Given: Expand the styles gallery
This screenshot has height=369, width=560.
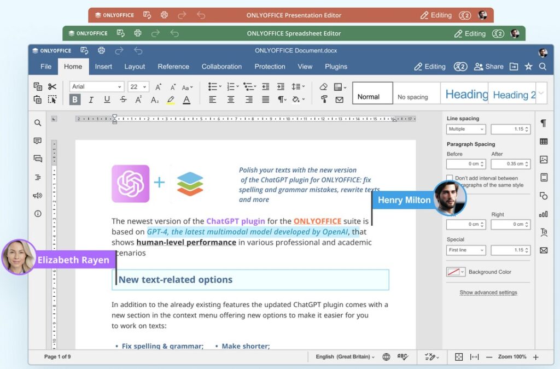Looking at the screenshot, I should coord(541,93).
